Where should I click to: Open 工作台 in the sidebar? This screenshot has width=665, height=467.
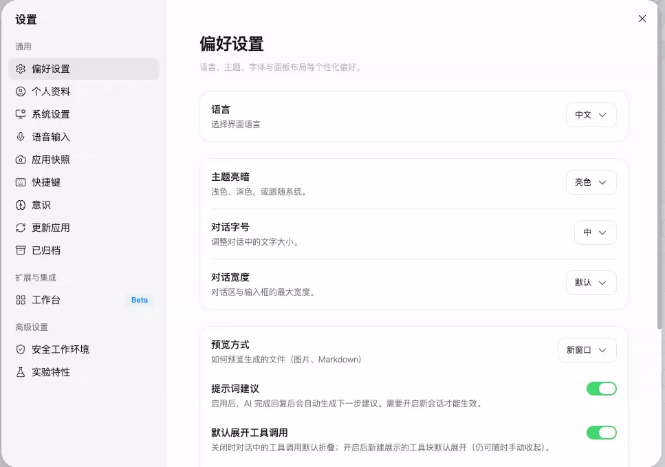84,300
